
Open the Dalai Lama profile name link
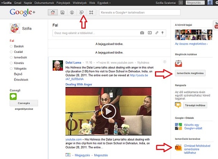[73, 63]
